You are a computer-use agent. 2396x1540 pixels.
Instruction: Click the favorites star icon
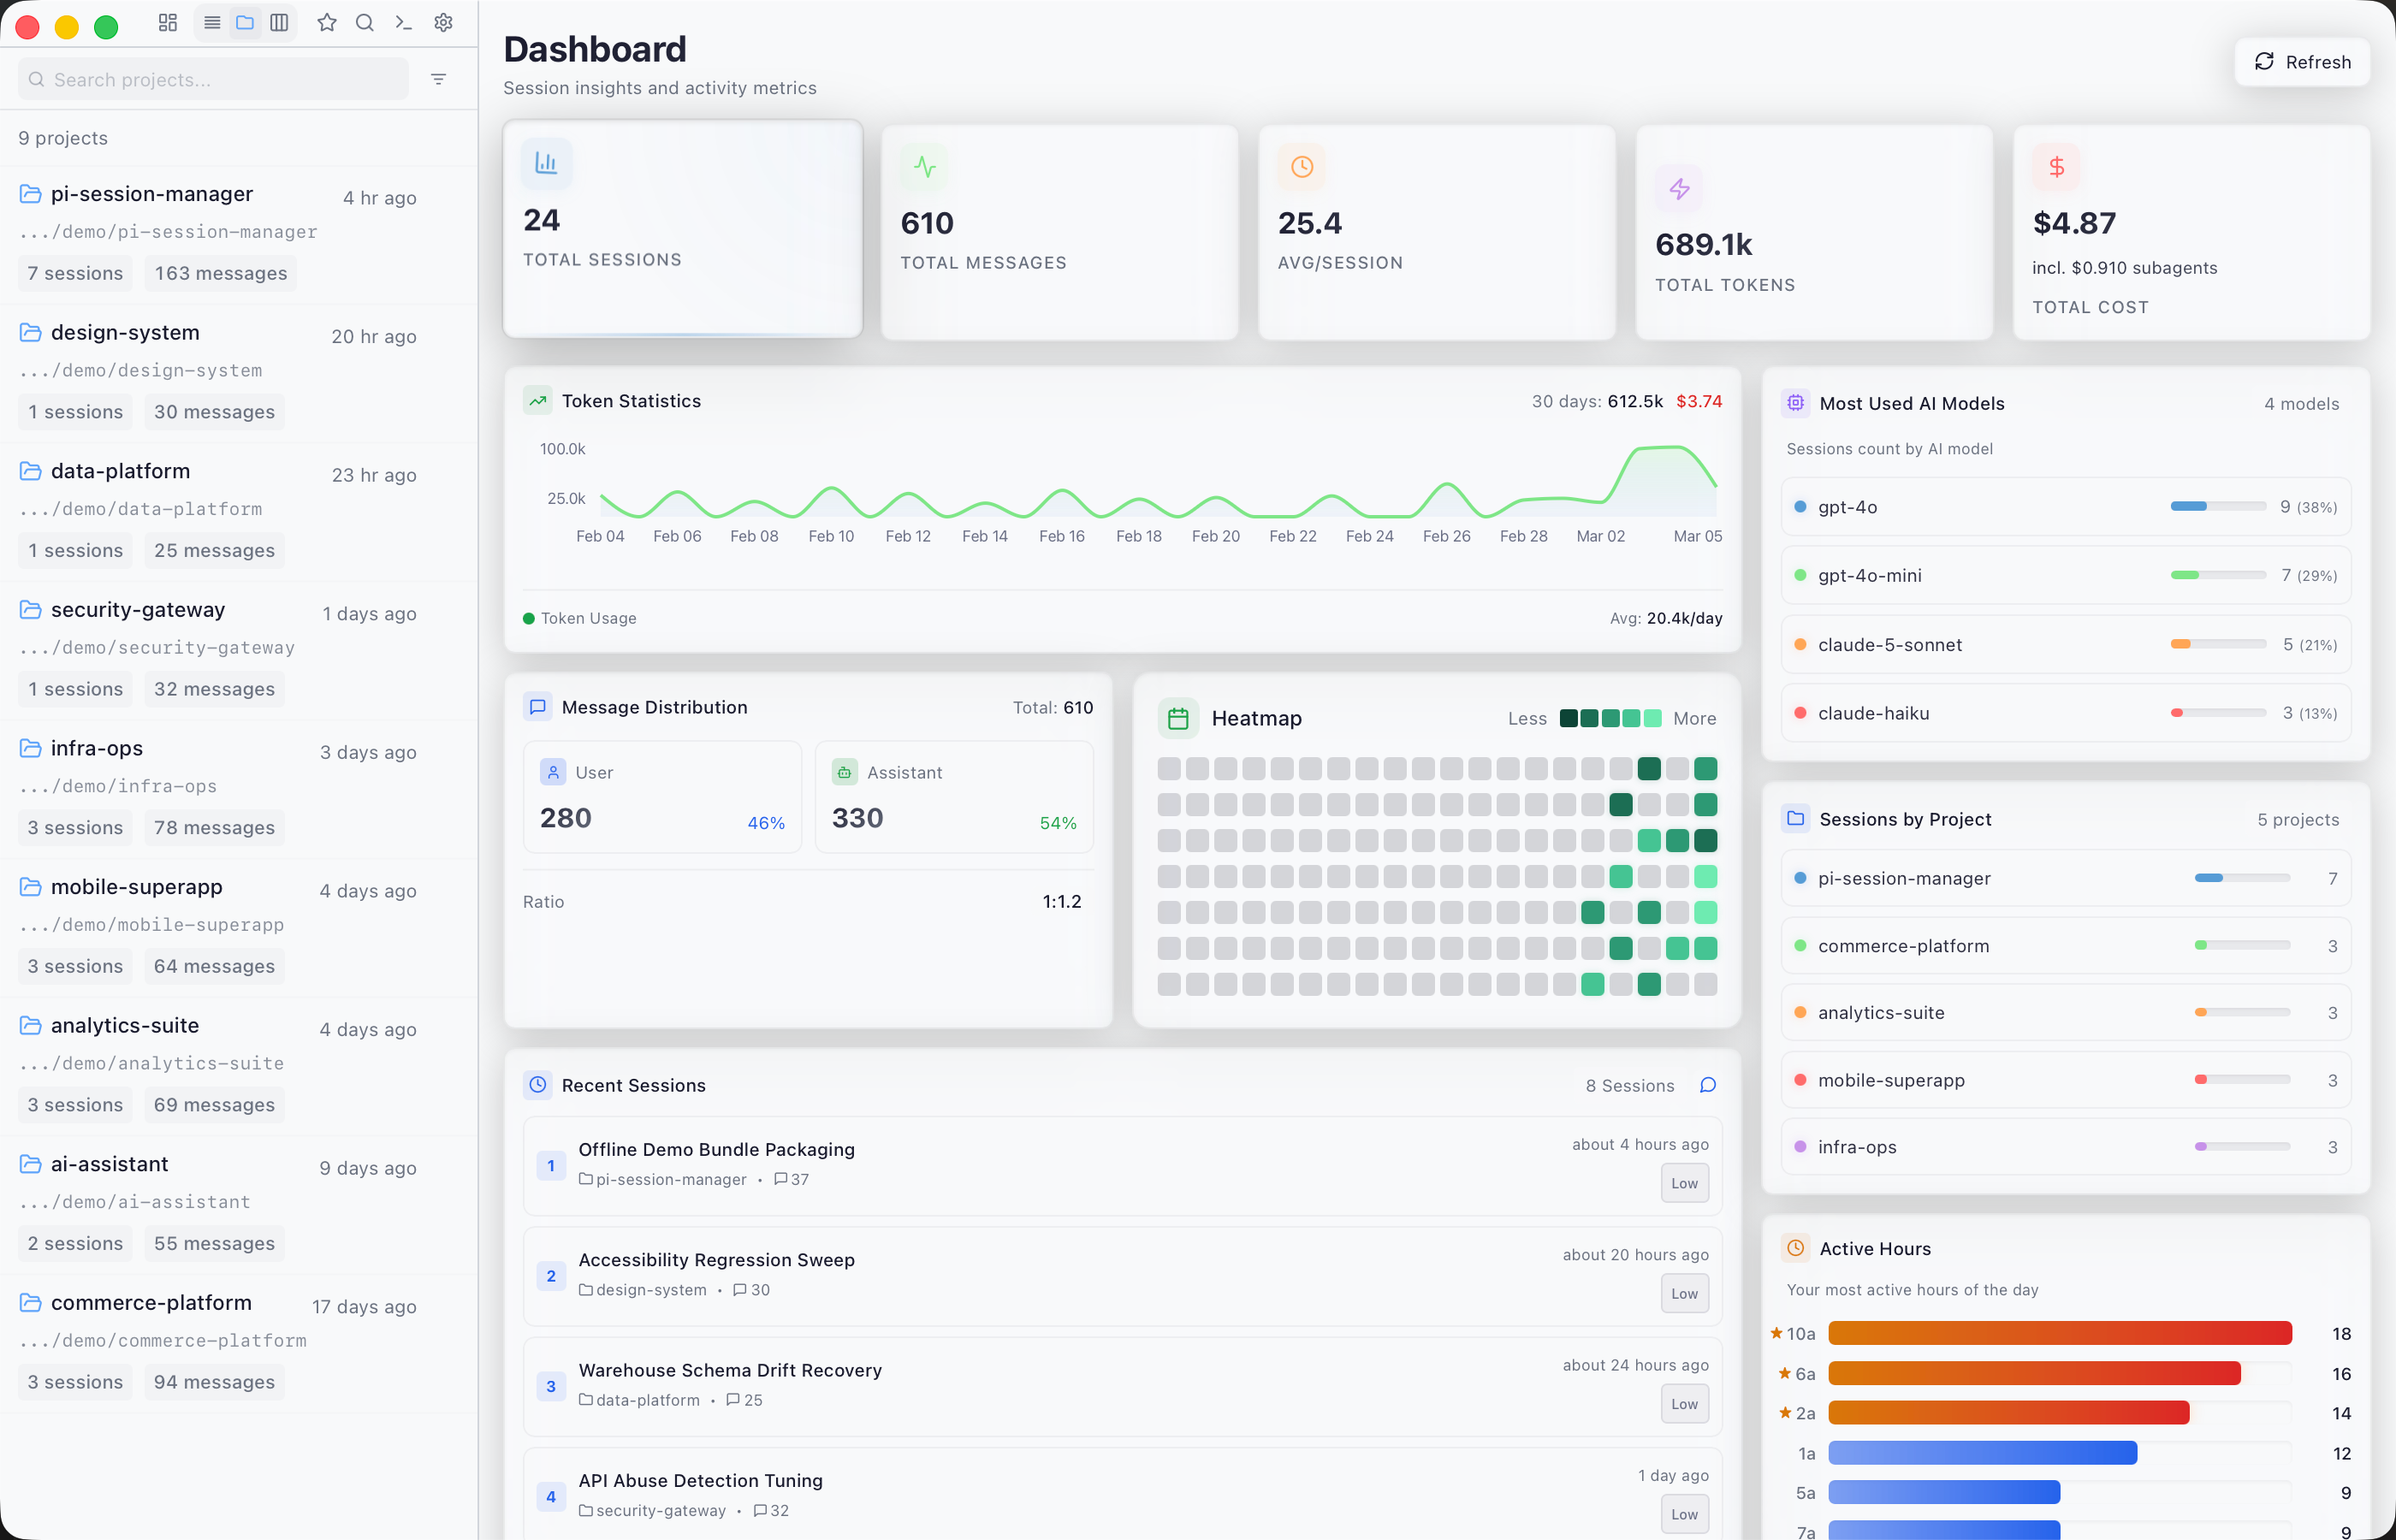327,23
